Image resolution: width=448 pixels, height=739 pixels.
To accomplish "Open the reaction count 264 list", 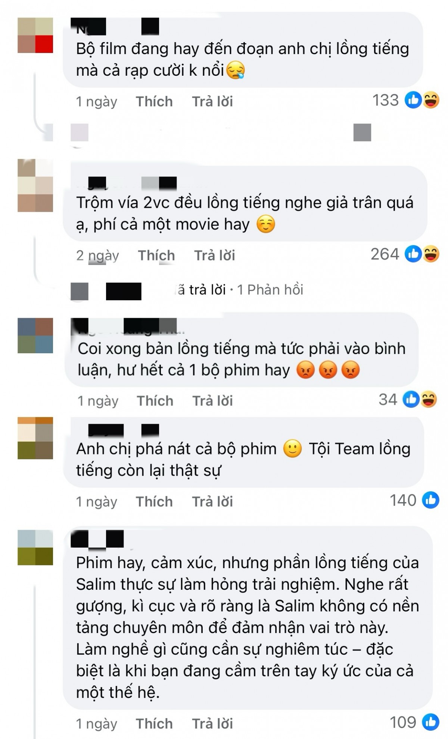I will pyautogui.click(x=385, y=254).
